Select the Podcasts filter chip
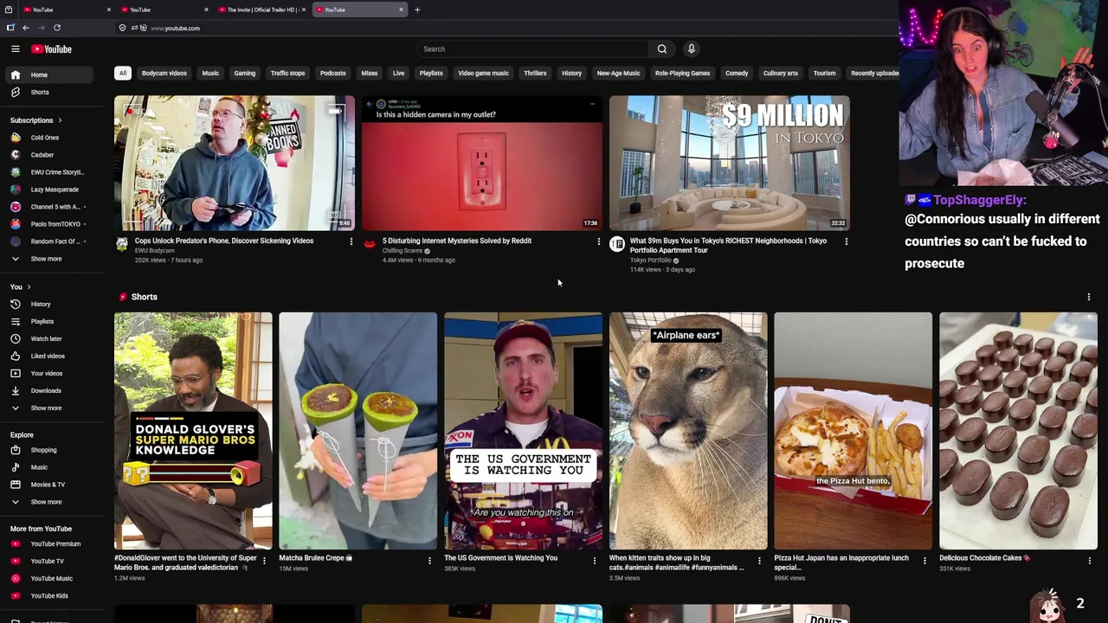This screenshot has width=1108, height=623. (x=332, y=74)
